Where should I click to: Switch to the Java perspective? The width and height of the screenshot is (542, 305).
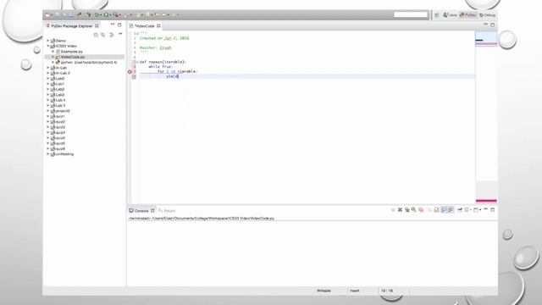click(x=450, y=15)
